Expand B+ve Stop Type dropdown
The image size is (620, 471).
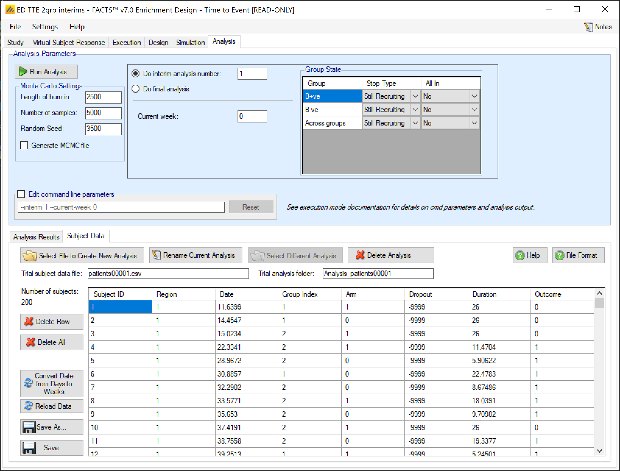(x=415, y=96)
